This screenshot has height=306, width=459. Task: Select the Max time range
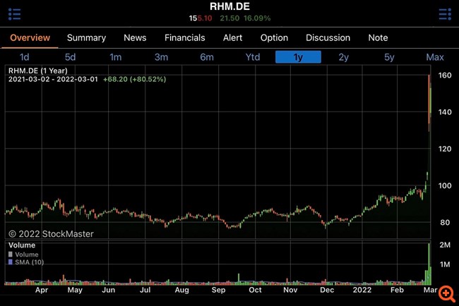(x=435, y=57)
